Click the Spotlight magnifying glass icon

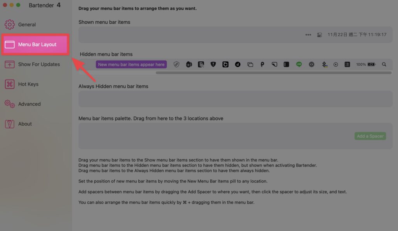[384, 64]
